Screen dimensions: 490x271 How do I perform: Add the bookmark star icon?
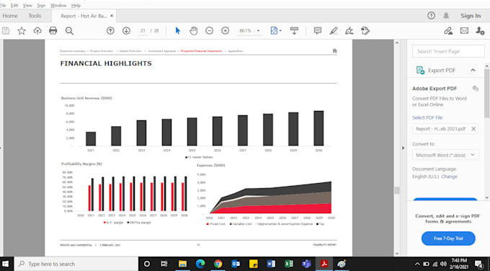(x=22, y=31)
